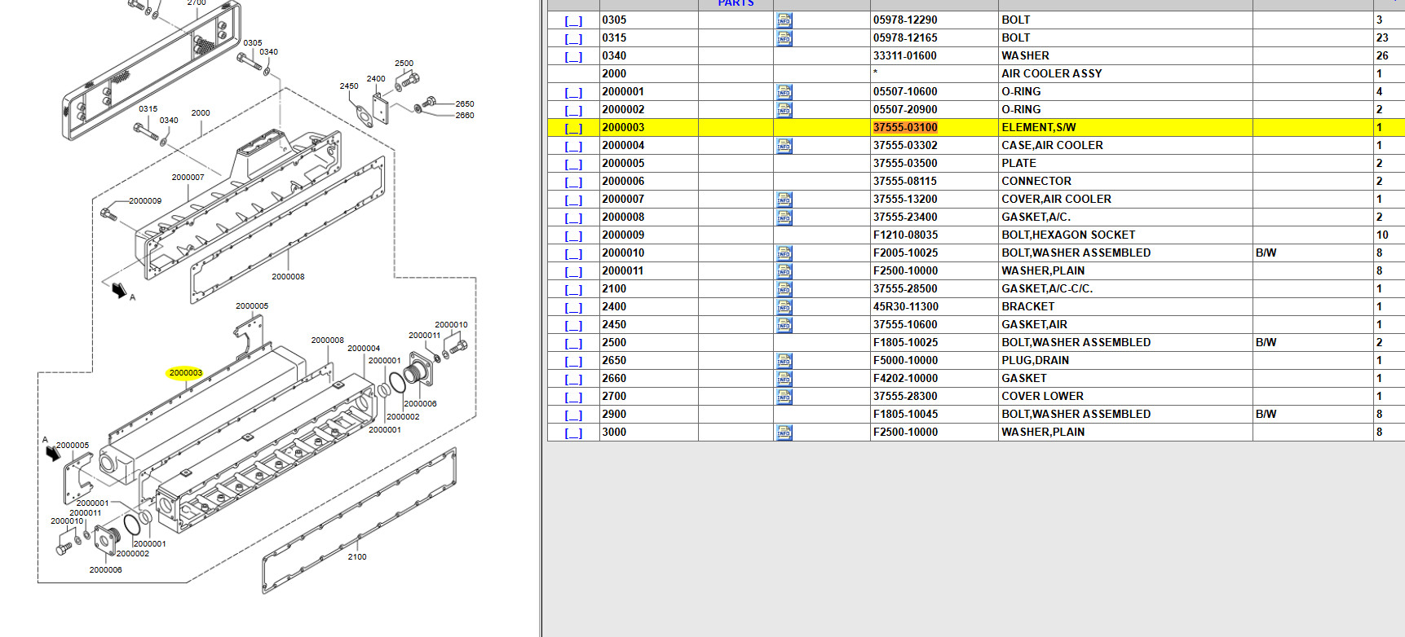Open INFO icon for Gasket, A/C-C/C. 2100
Viewport: 1405px width, 637px height.
[x=784, y=289]
